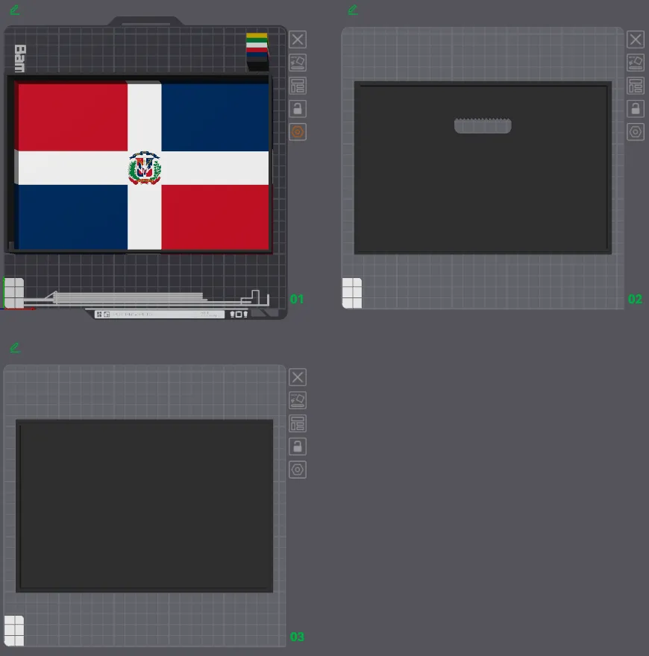
Task: Click the green plate number 02
Action: (x=635, y=299)
